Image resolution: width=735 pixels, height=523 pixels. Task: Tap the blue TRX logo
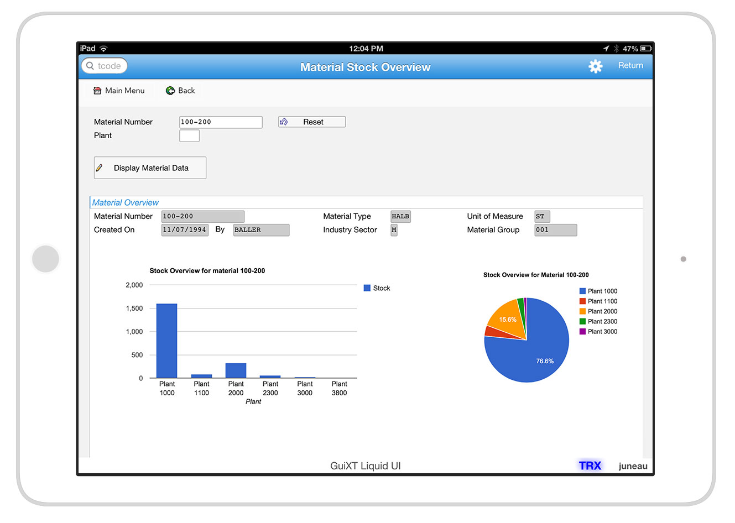pyautogui.click(x=590, y=466)
